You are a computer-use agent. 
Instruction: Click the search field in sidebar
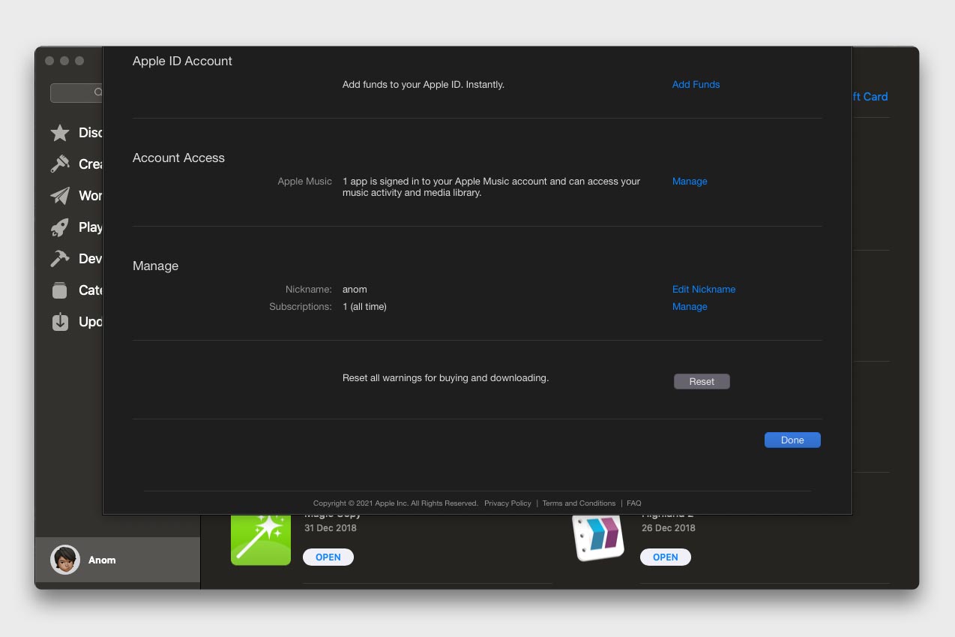coord(76,92)
